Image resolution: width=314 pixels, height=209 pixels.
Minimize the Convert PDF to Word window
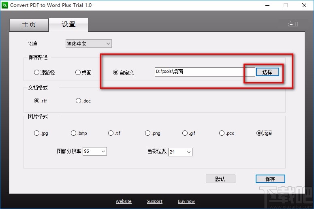pyautogui.click(x=267, y=5)
